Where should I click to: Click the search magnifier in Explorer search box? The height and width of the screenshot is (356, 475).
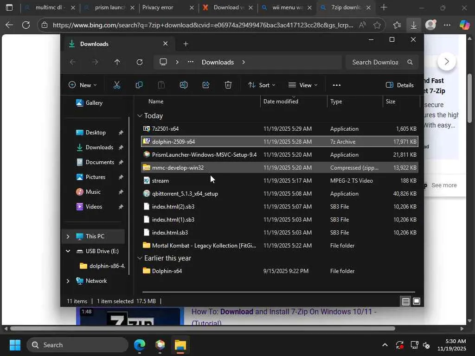click(410, 62)
